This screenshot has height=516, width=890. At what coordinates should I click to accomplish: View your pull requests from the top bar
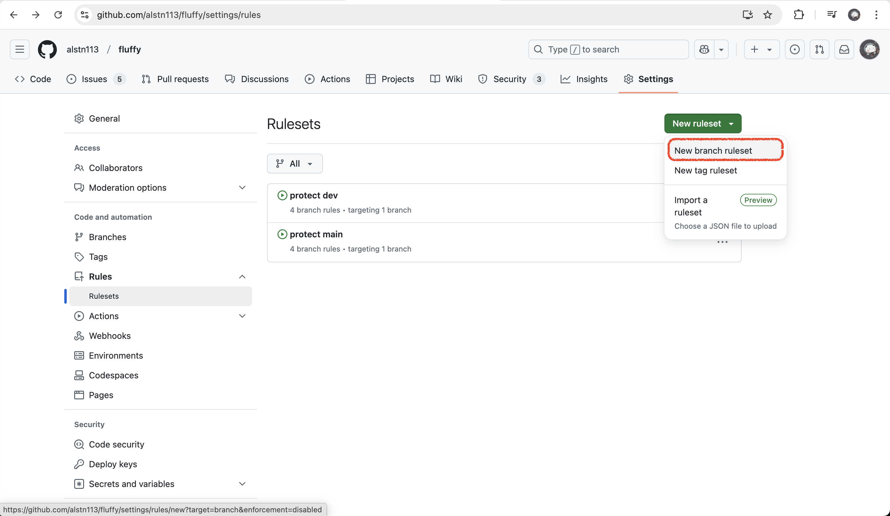click(x=820, y=49)
